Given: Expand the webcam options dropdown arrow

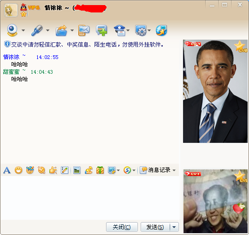Looking at the screenshot, I should click(x=23, y=30).
